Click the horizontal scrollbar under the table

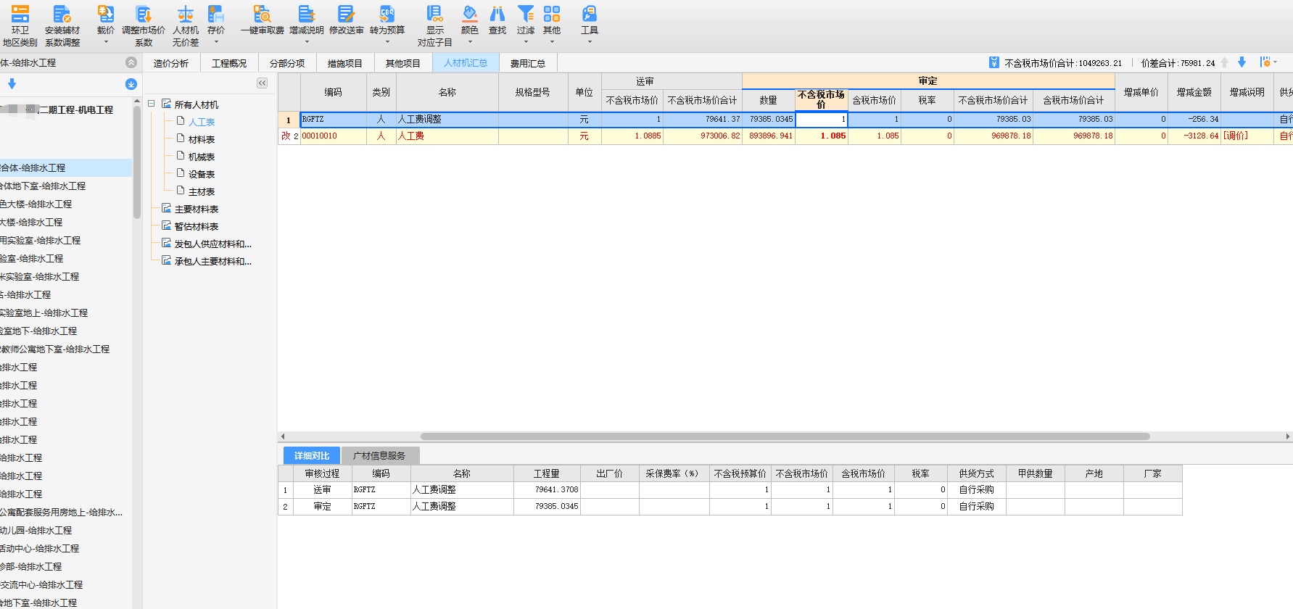pos(785,436)
